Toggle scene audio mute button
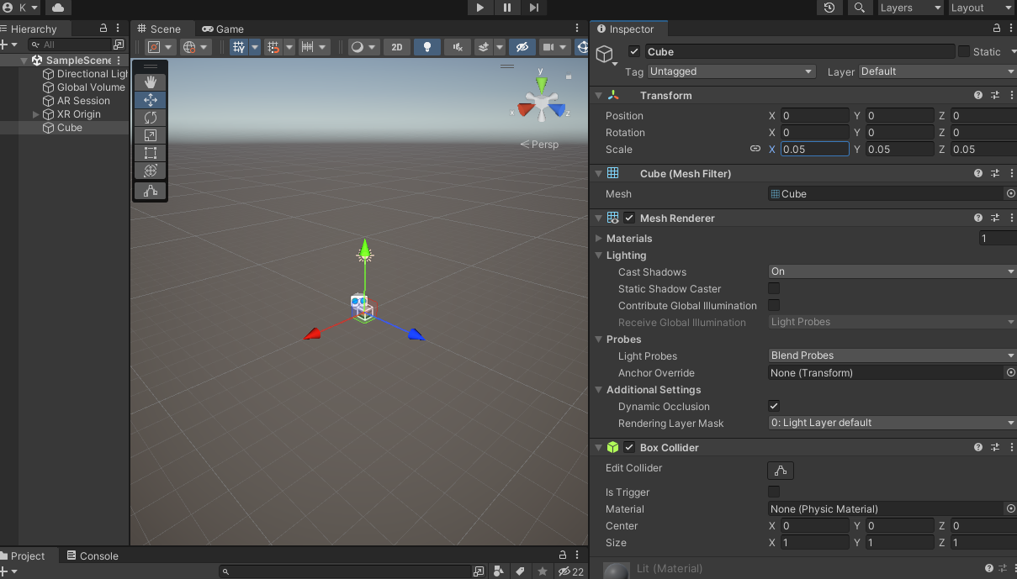 pos(458,47)
